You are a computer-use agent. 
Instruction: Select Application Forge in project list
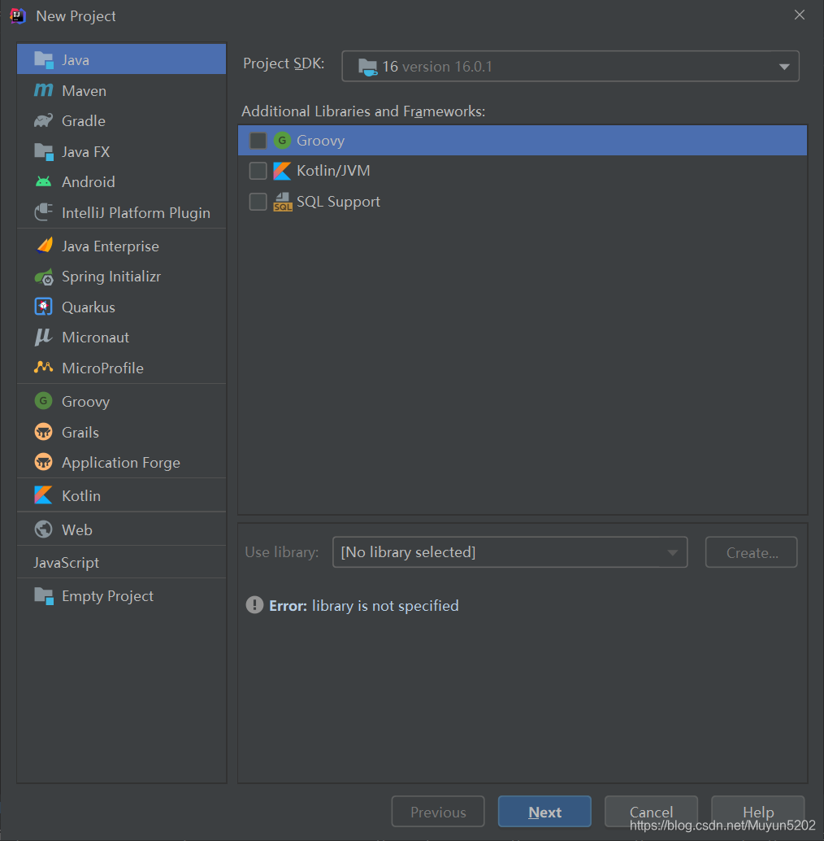click(x=122, y=462)
